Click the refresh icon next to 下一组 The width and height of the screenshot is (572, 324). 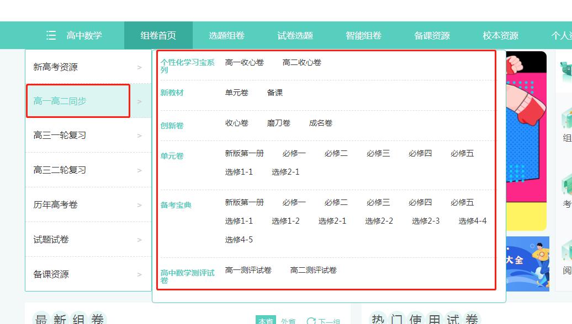(x=312, y=320)
